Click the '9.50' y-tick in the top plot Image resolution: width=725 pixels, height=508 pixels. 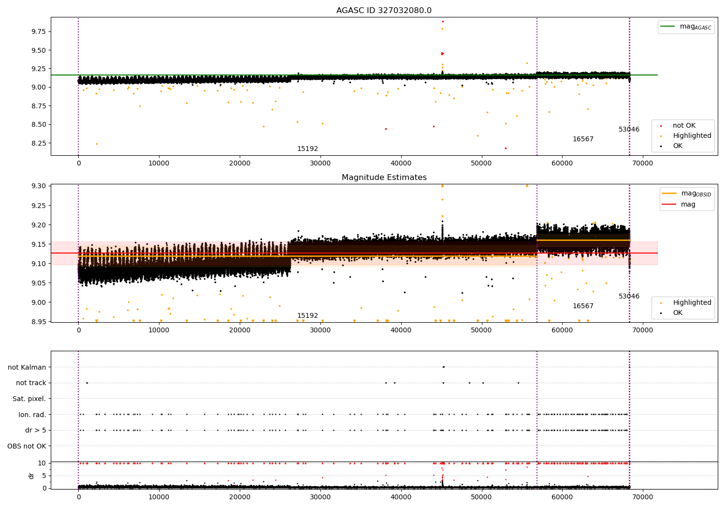[39, 50]
